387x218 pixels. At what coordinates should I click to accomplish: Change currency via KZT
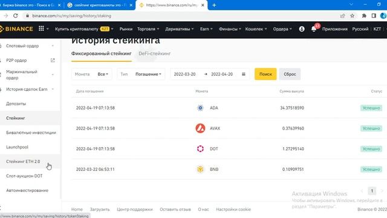tap(377, 29)
